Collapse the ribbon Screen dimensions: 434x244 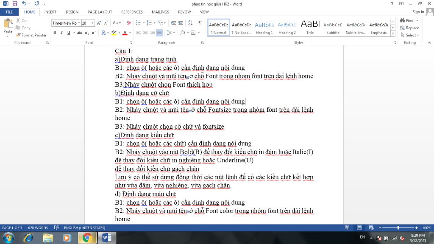tap(429, 43)
